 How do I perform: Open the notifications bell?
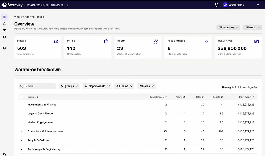[217, 5]
